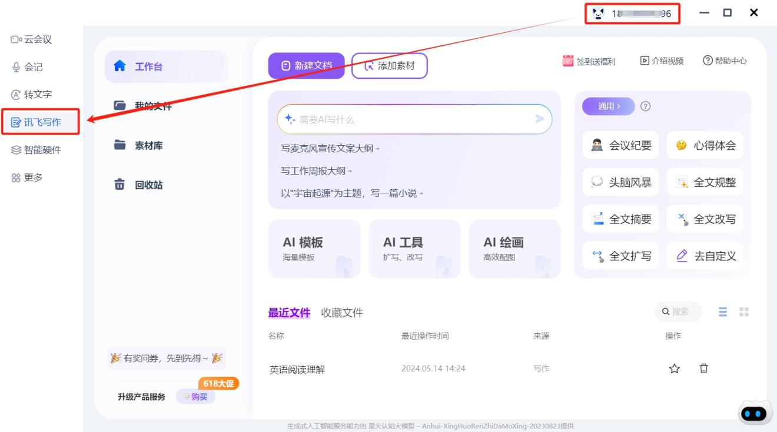Open 云会议 in the left sidebar

pos(32,39)
